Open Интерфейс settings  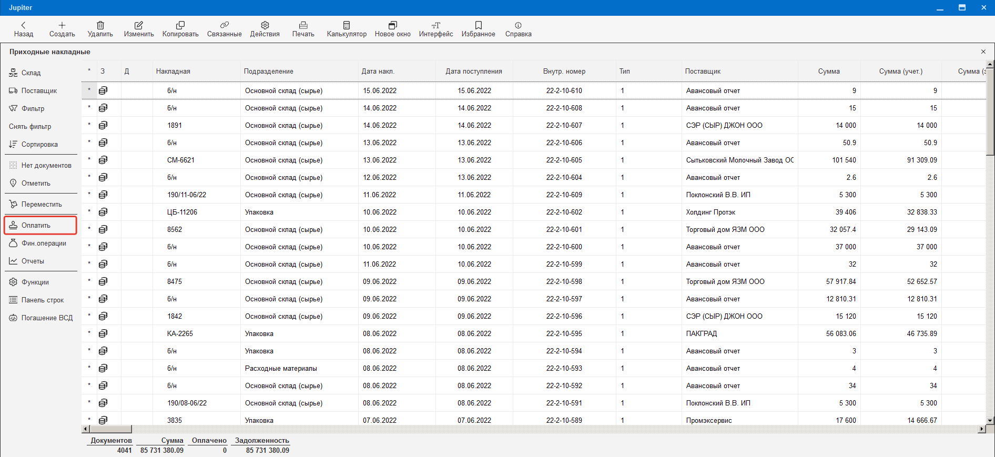click(436, 29)
